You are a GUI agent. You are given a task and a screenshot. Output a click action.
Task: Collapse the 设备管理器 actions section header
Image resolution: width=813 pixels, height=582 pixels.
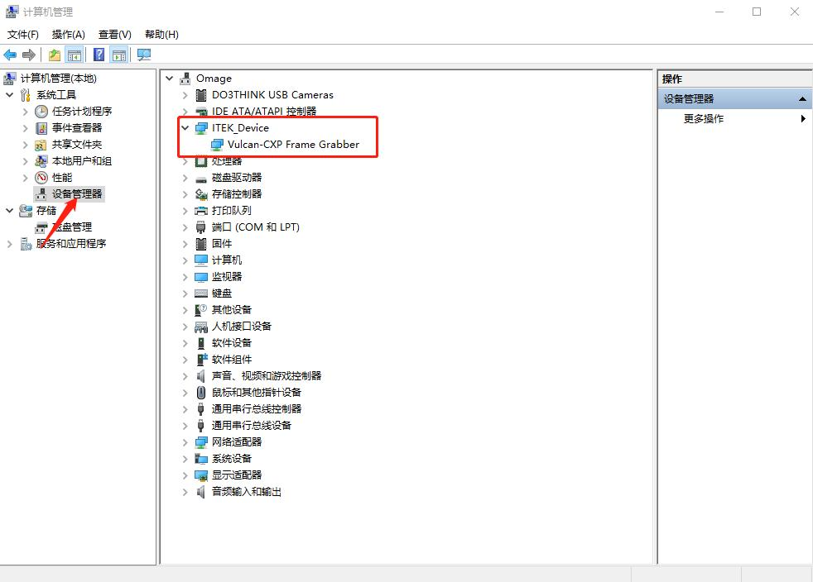[x=802, y=99]
